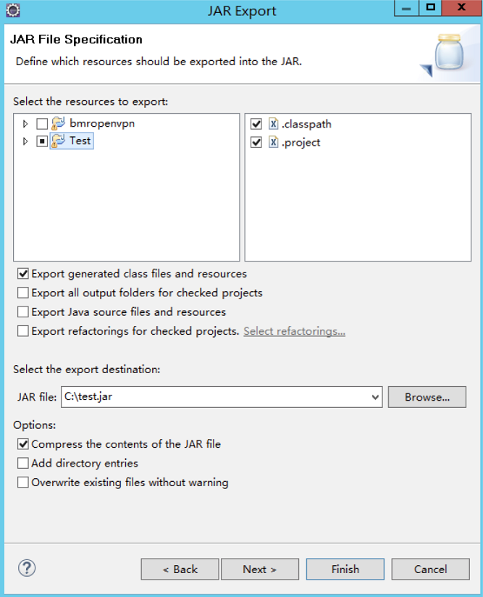The height and width of the screenshot is (597, 483).
Task: Uncheck the .project file checkbox
Action: pyautogui.click(x=256, y=143)
